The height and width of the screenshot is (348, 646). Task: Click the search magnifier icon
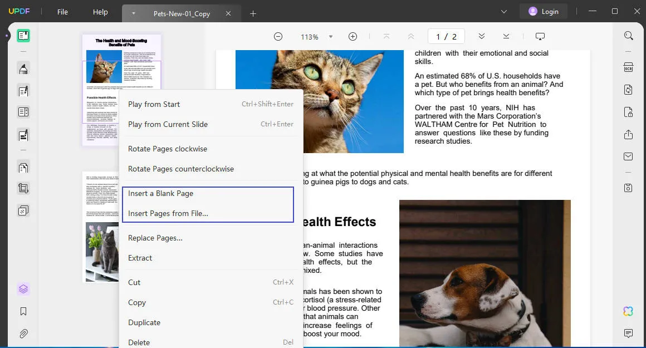[x=628, y=36]
